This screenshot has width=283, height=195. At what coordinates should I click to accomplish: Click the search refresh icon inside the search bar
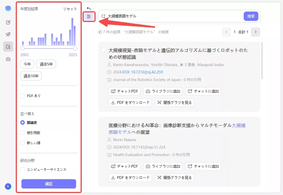[103, 16]
